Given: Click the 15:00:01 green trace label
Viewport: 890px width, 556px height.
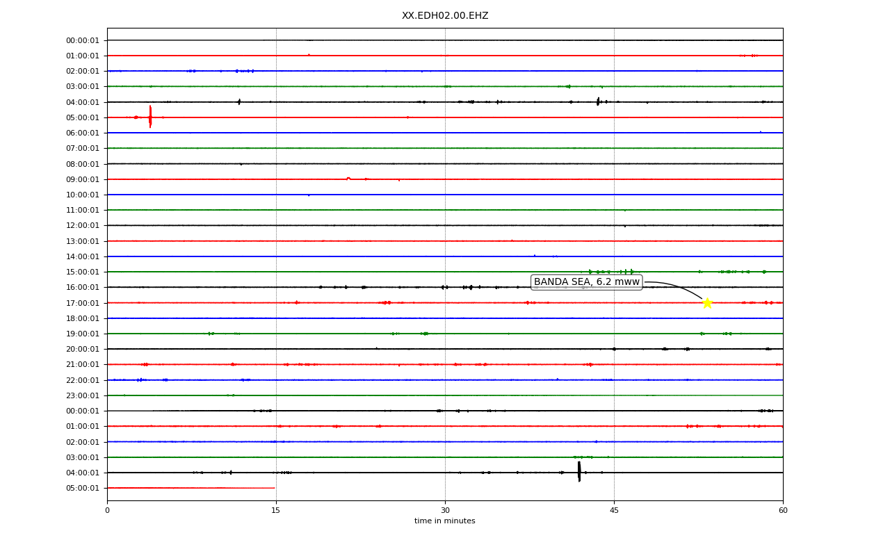Looking at the screenshot, I should [83, 272].
